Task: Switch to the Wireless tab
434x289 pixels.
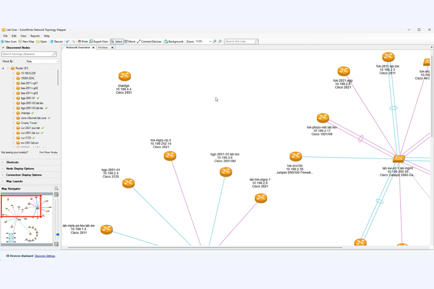Action: click(103, 47)
